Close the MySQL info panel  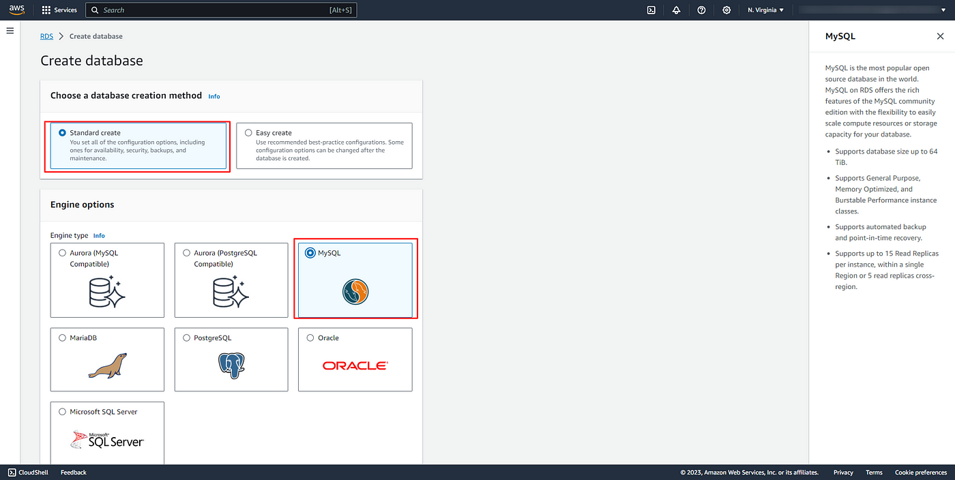(x=940, y=36)
